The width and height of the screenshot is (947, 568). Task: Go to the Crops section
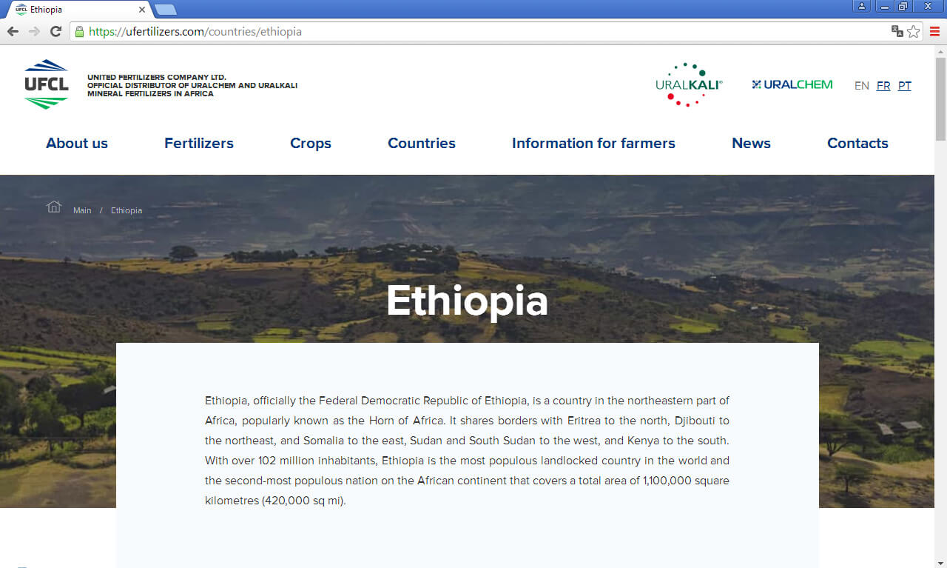[x=310, y=144]
